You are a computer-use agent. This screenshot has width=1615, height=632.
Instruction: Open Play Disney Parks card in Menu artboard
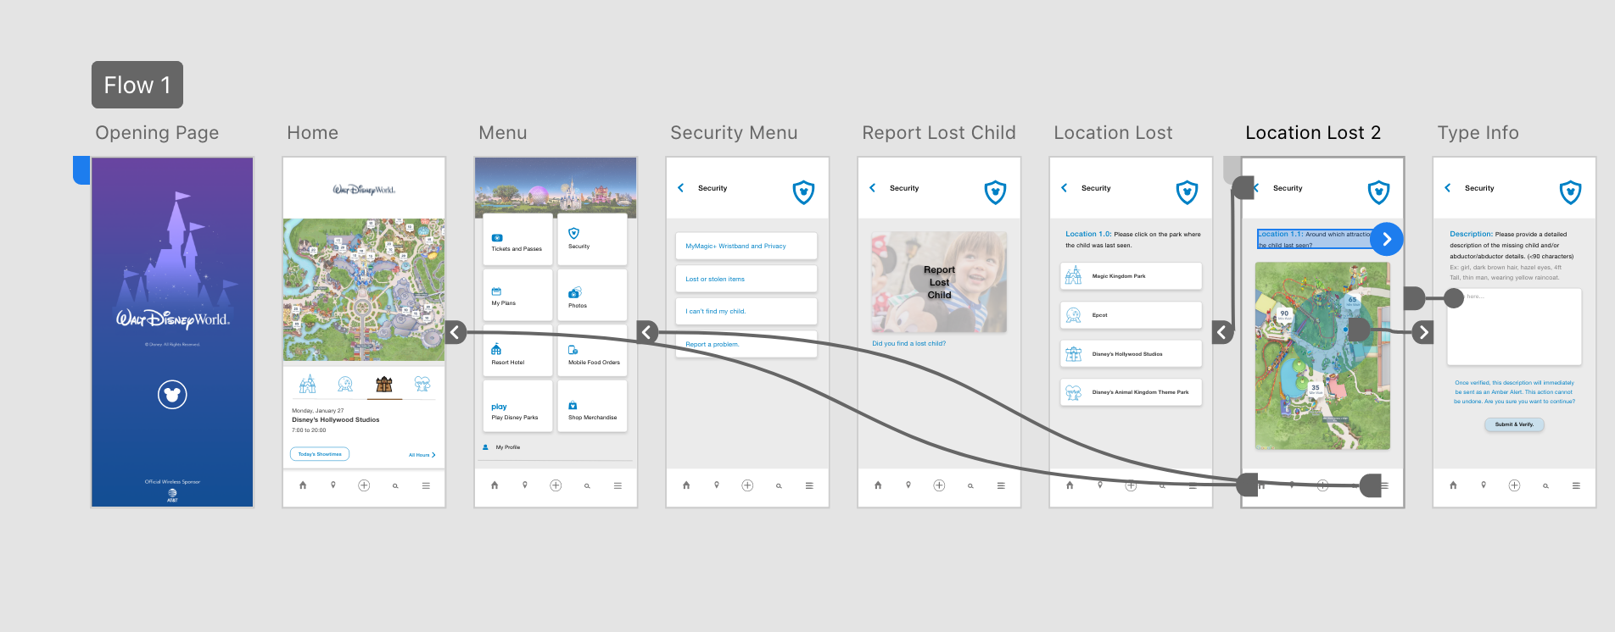(x=517, y=407)
